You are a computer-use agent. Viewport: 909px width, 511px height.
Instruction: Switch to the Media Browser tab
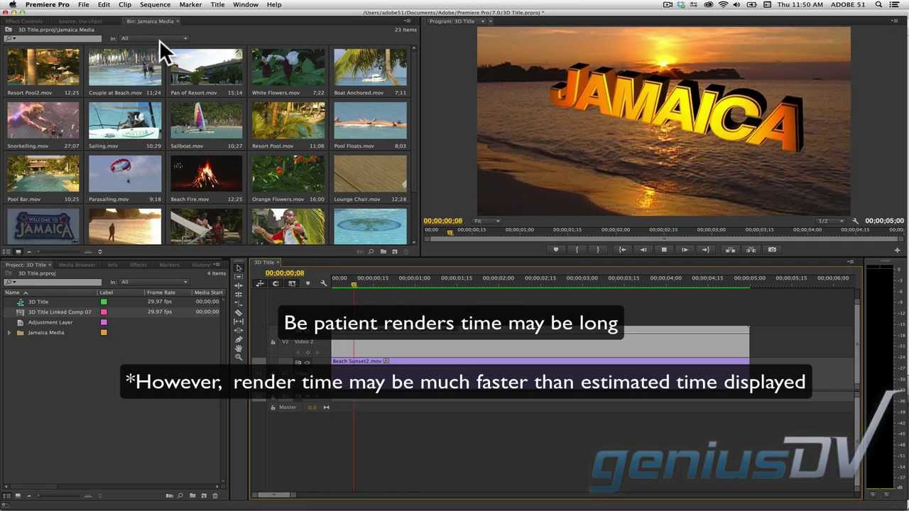coord(77,265)
